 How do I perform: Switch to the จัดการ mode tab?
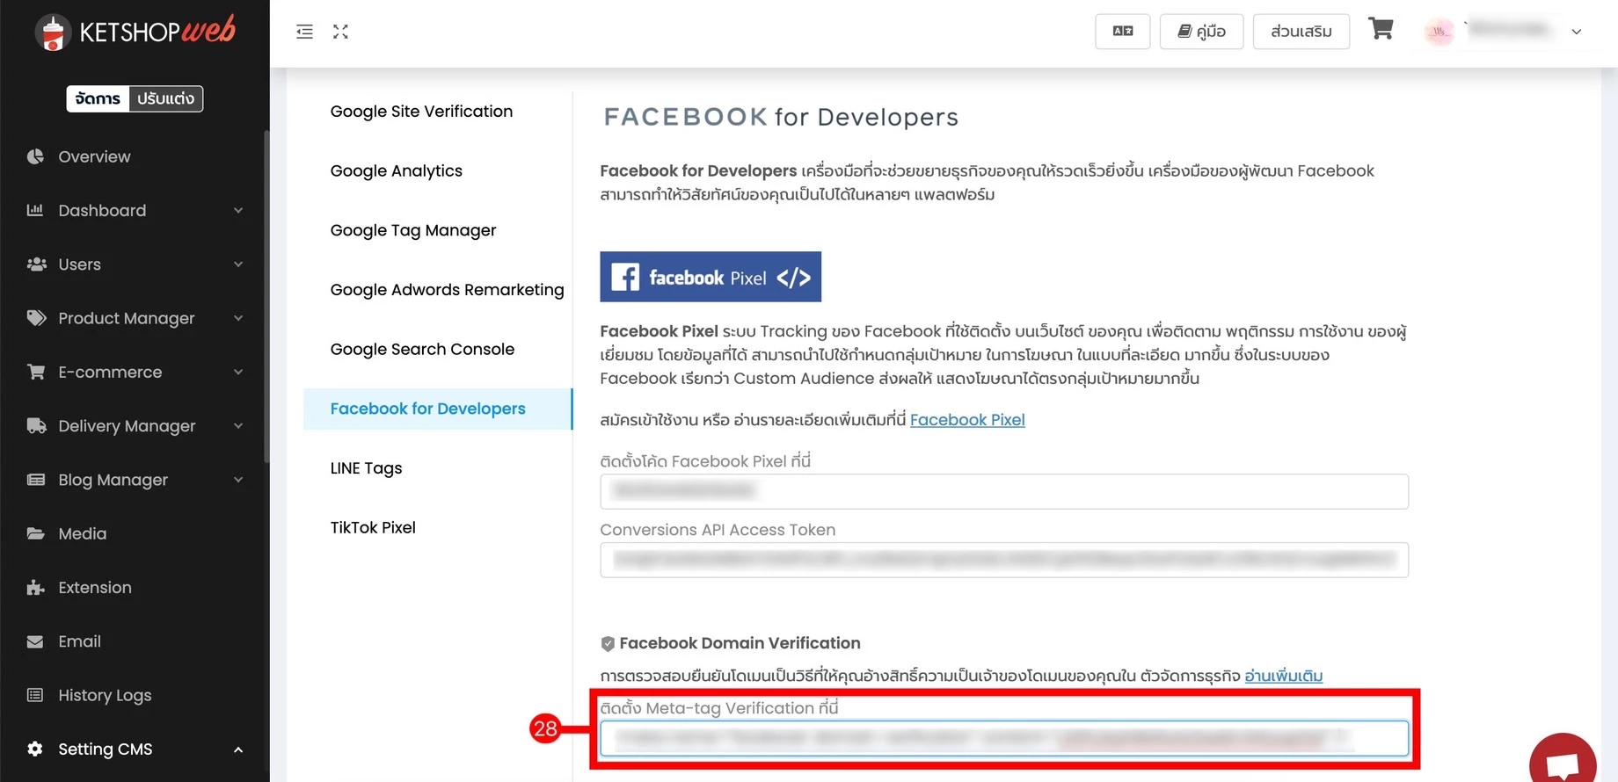(x=98, y=98)
